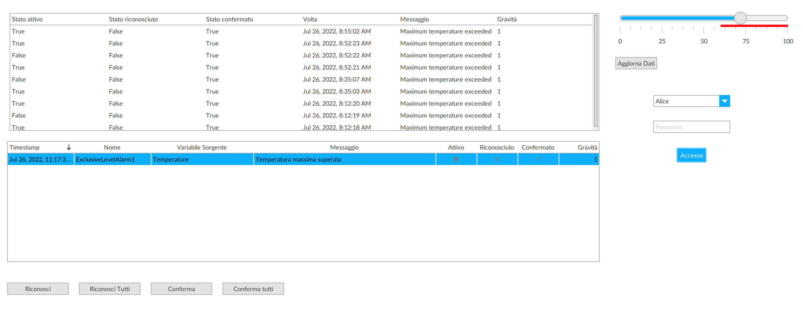The width and height of the screenshot is (803, 313).
Task: Click the Attivo status icon in alarm row
Action: click(456, 159)
